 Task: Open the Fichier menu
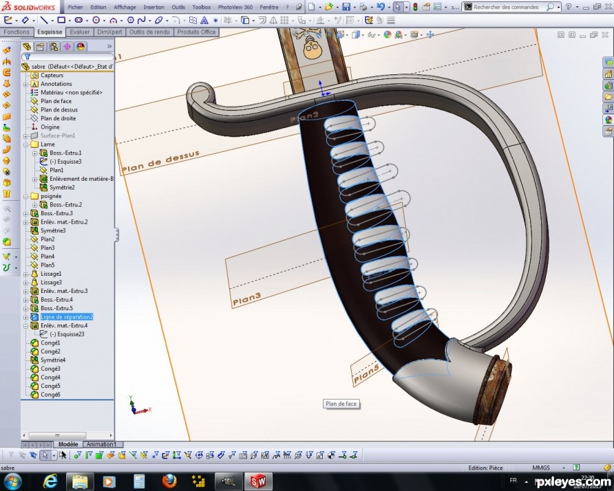click(76, 7)
